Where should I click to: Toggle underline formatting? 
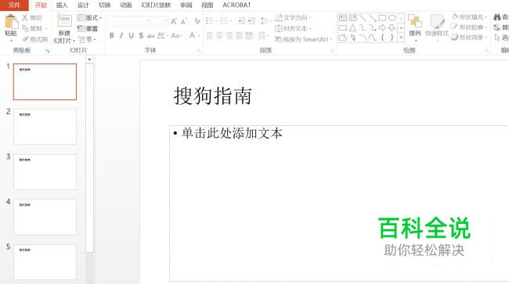click(x=131, y=36)
